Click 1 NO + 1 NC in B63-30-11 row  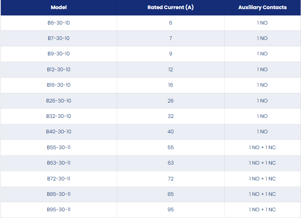click(x=262, y=163)
